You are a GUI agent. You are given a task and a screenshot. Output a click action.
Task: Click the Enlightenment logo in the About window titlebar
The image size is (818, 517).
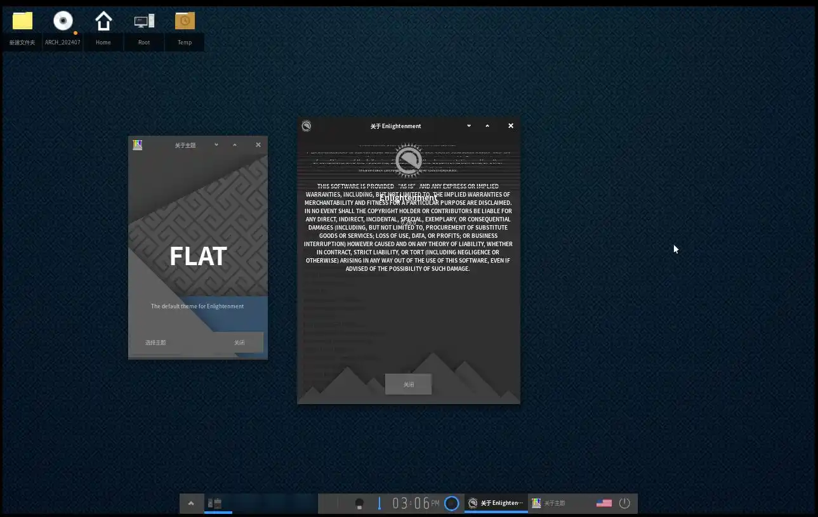pos(307,126)
